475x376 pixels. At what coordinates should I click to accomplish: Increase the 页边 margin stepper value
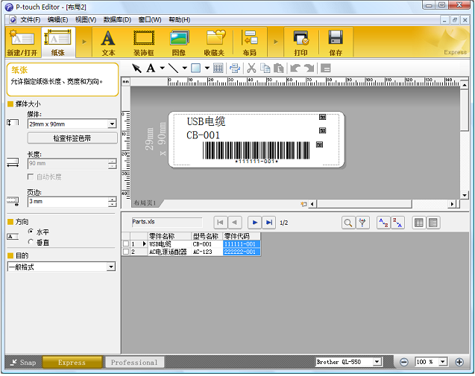click(x=113, y=199)
